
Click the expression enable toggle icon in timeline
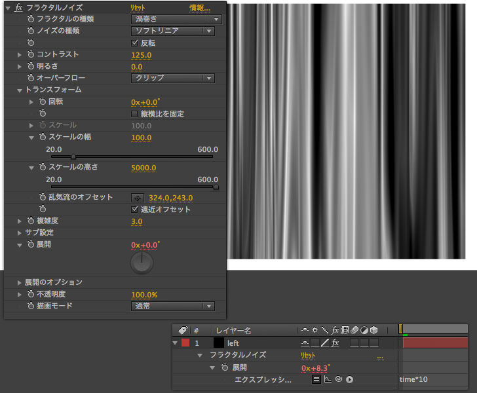[316, 379]
